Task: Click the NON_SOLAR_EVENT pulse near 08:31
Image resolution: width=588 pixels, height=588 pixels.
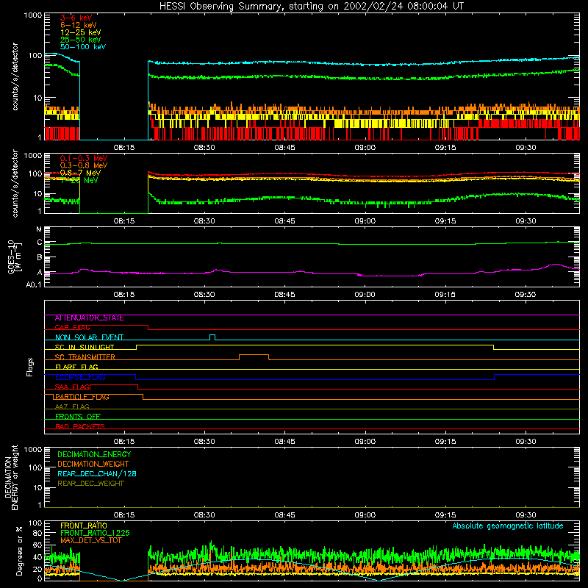Action: pos(212,337)
